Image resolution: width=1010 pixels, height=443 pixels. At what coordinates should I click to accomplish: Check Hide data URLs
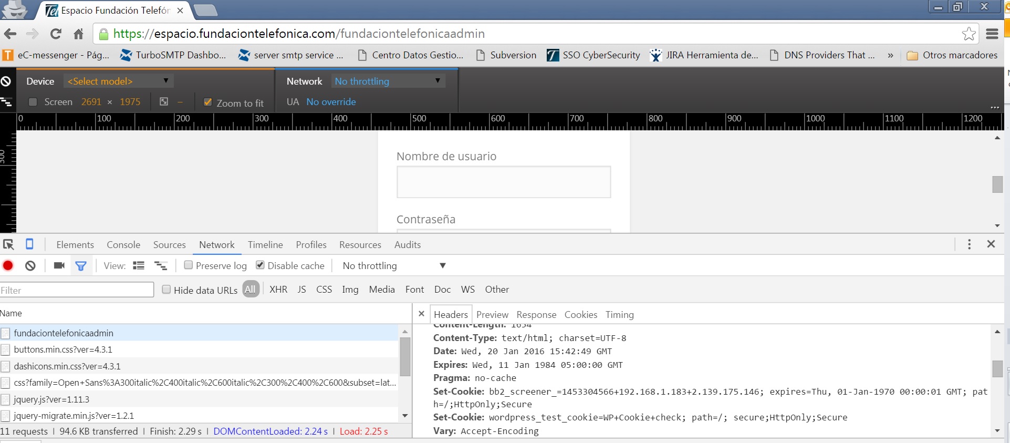pyautogui.click(x=166, y=289)
